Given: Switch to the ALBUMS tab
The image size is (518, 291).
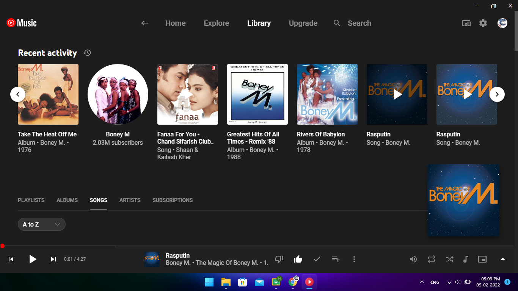Looking at the screenshot, I should [x=67, y=200].
